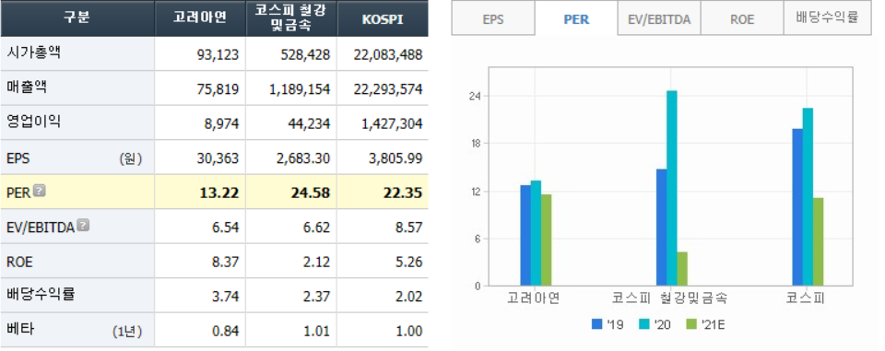Click the 5.26 ROE value
This screenshot has height=351, width=885.
(x=409, y=262)
